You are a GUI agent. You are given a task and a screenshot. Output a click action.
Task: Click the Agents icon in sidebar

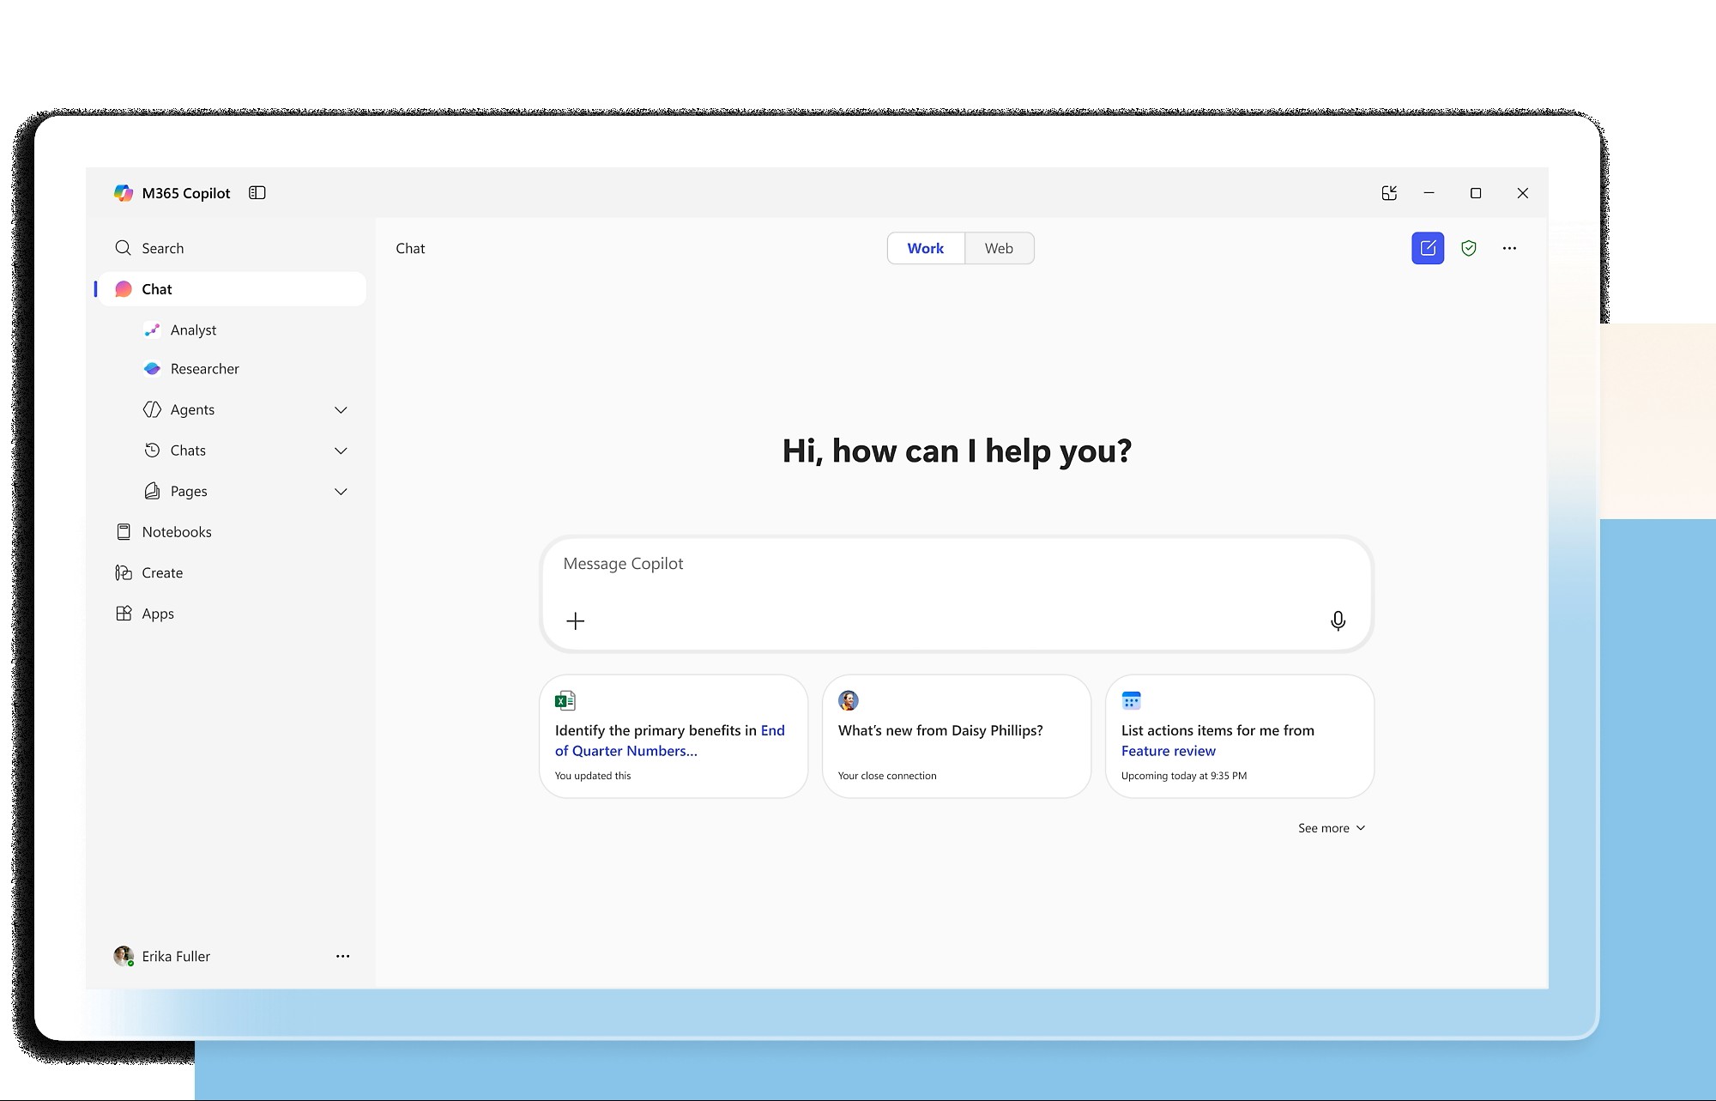153,409
